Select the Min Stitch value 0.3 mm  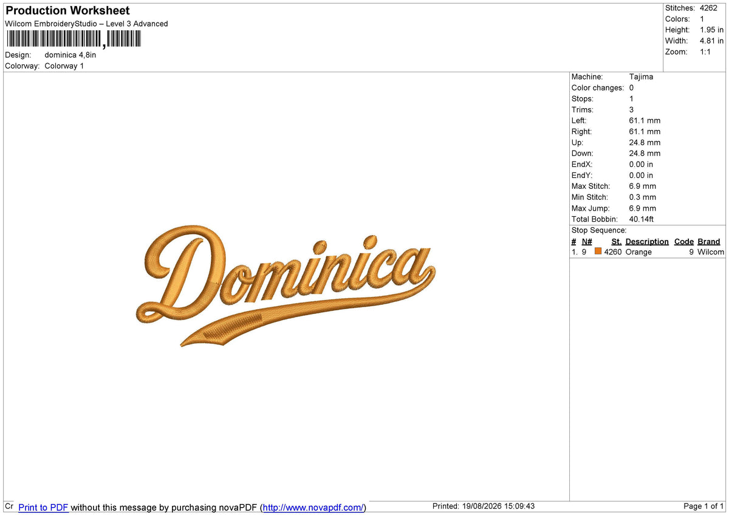coord(643,197)
